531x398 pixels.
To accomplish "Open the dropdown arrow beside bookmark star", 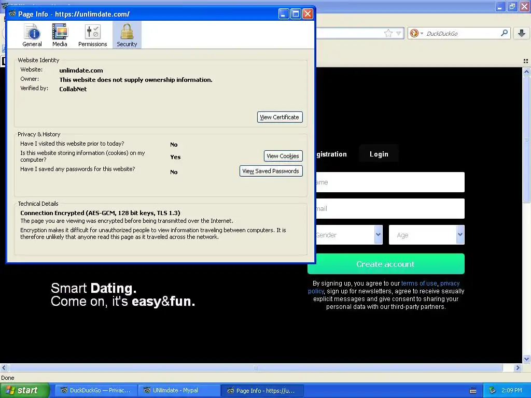I will click(399, 33).
